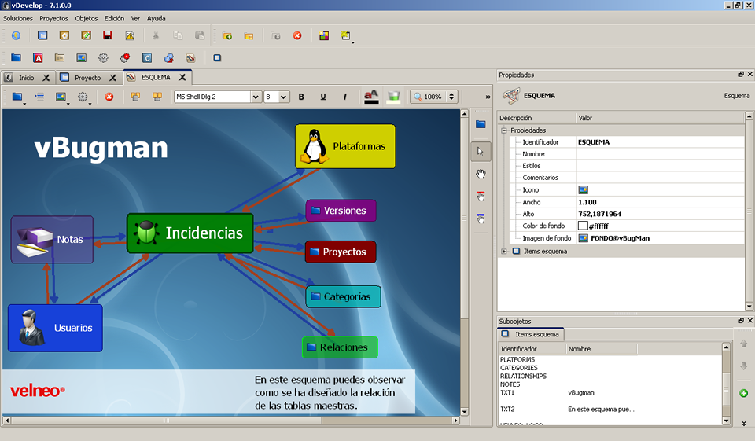Click the text color aA icon
The height and width of the screenshot is (441, 755).
370,96
